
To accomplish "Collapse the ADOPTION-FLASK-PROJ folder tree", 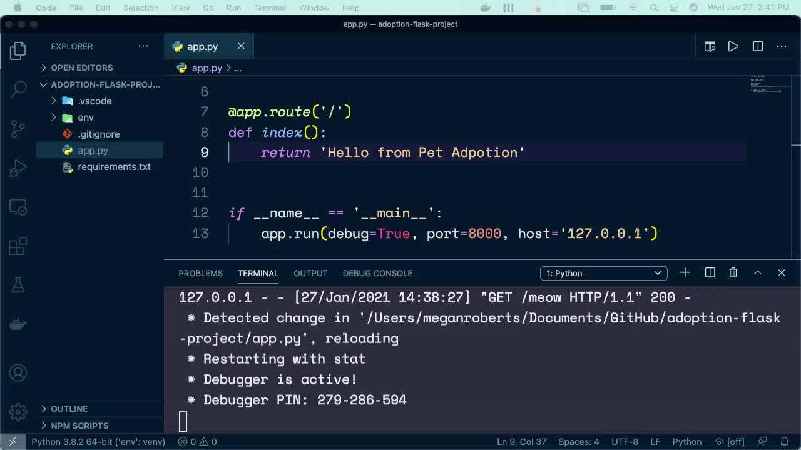I will coord(43,84).
